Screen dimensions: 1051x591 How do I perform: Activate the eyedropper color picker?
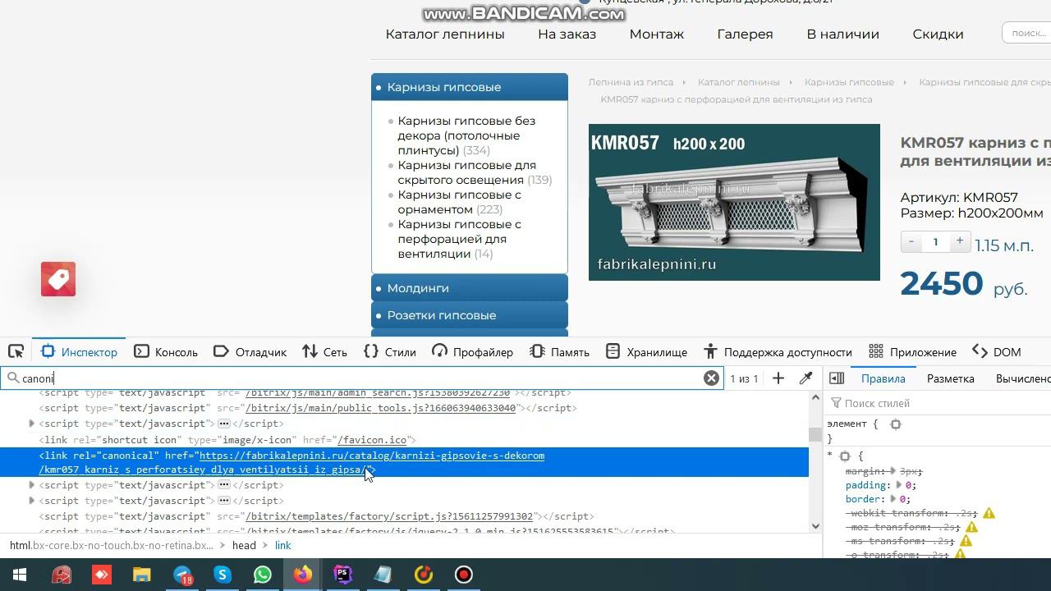pos(805,378)
